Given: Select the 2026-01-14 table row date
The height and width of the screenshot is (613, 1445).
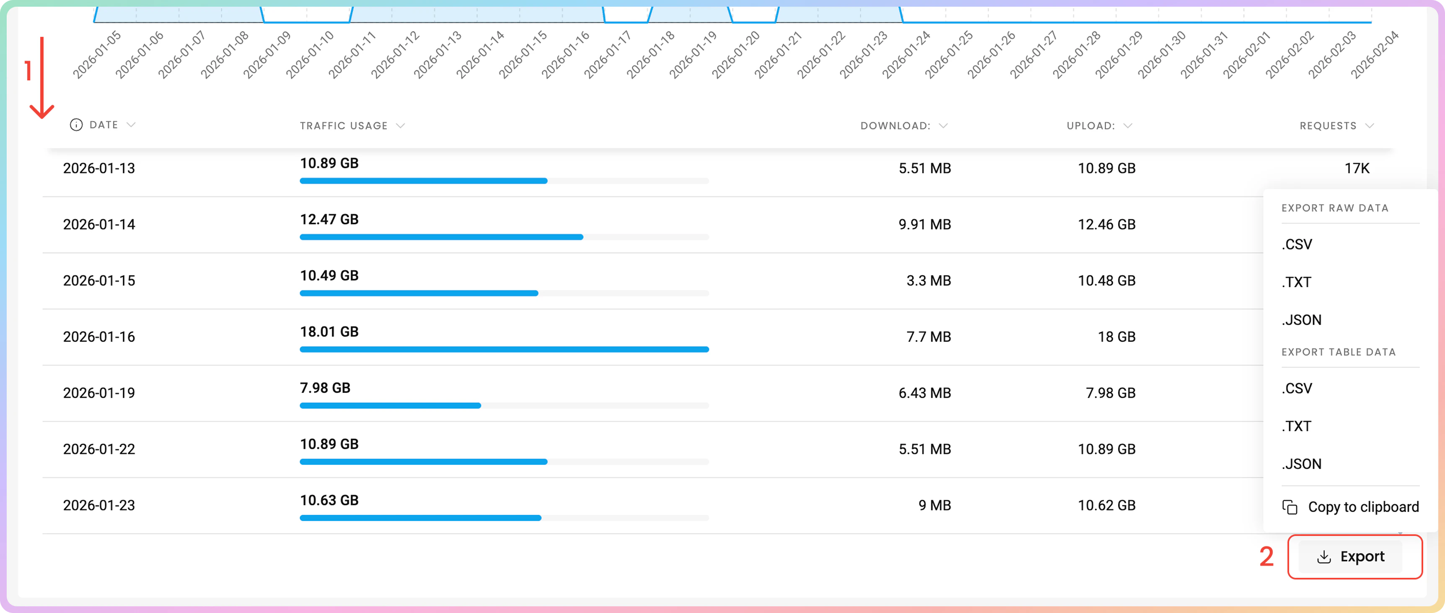Looking at the screenshot, I should tap(99, 225).
